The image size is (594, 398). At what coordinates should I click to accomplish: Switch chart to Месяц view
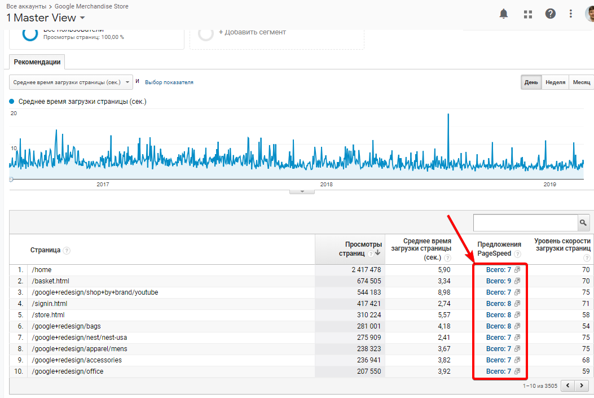581,82
